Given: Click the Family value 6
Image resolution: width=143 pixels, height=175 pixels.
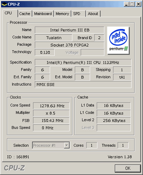Looking at the screenshot, I should [x=42, y=70].
